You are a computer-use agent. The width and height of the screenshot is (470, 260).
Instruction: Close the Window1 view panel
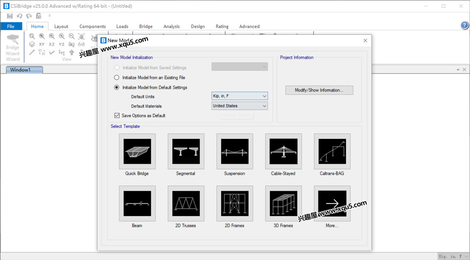[x=465, y=70]
